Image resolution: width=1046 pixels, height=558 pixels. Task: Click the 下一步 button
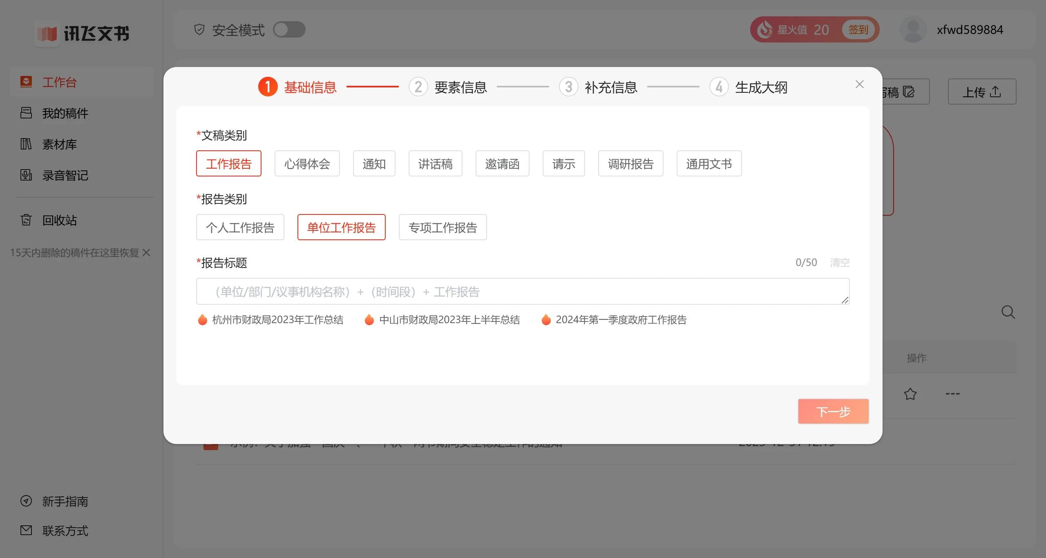834,411
